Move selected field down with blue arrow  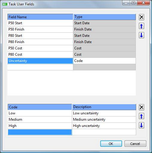pyautogui.click(x=142, y=35)
